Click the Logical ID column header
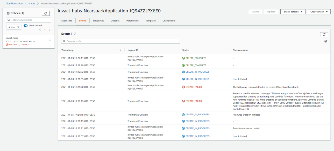The width and height of the screenshot is (334, 151). tap(133, 50)
